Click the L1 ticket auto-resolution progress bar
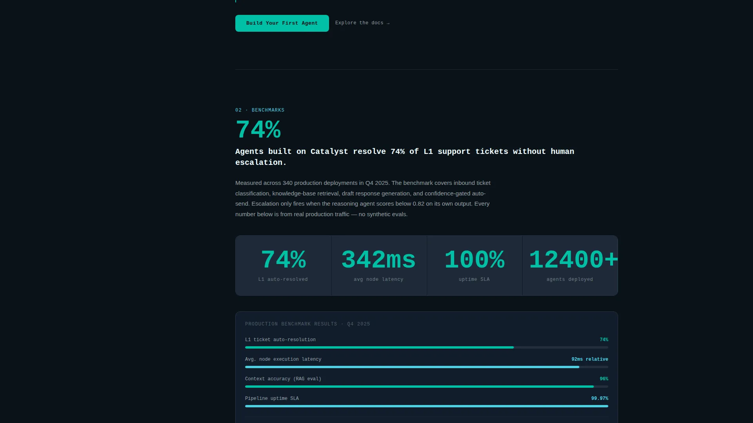This screenshot has height=423, width=753. click(x=427, y=347)
